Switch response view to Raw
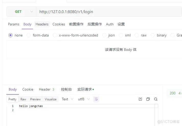Image resolution: width=182 pixels, height=126 pixels. click(23, 99)
